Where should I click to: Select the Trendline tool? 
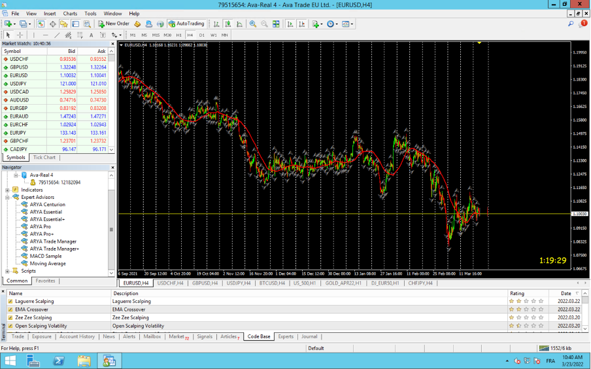click(x=57, y=35)
